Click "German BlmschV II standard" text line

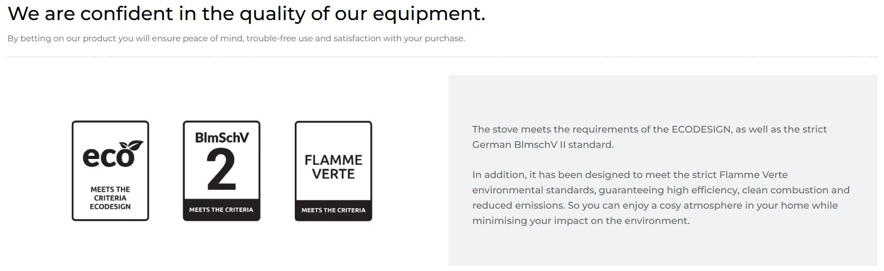tap(543, 145)
